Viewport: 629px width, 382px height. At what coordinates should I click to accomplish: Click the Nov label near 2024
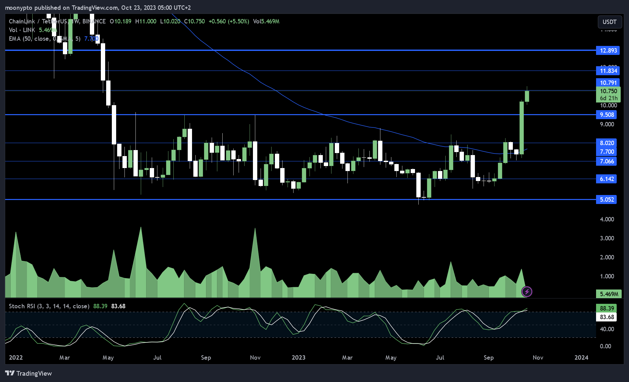tap(538, 357)
